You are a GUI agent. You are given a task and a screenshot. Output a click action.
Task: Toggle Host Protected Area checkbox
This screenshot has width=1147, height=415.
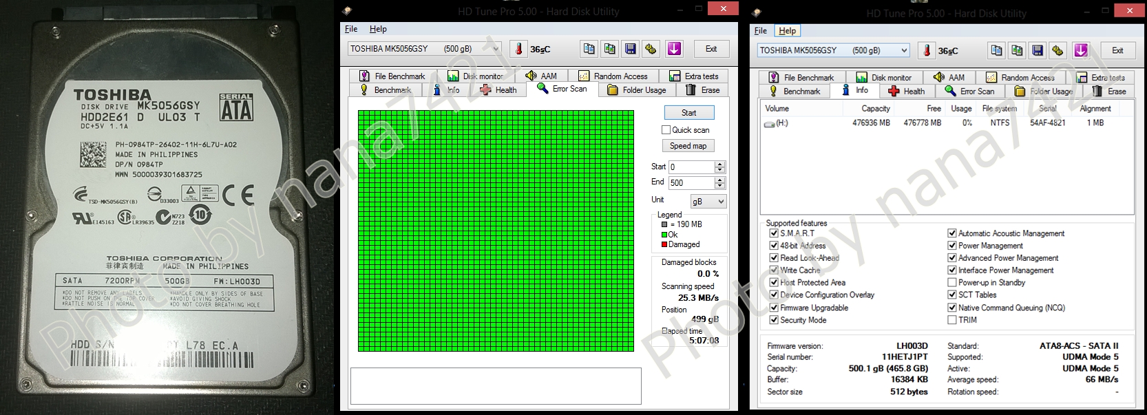point(774,282)
